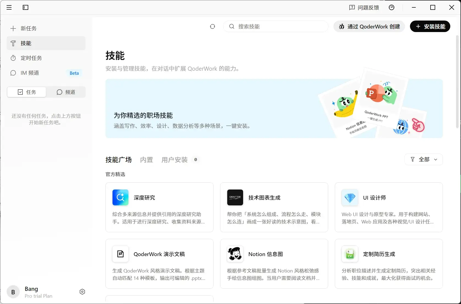Select the 内置 tab

tap(147, 160)
